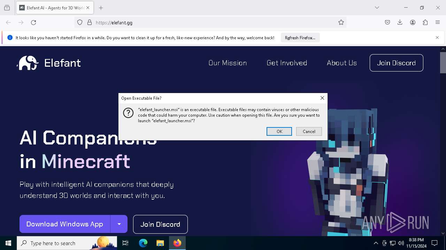Open the Windows notification center
Screen dimensions: 446x250
click(x=435, y=243)
